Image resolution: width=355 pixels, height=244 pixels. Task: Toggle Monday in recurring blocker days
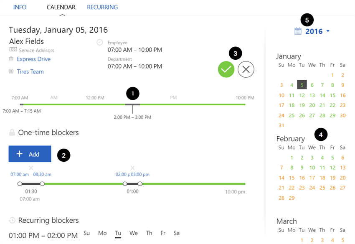click(102, 233)
